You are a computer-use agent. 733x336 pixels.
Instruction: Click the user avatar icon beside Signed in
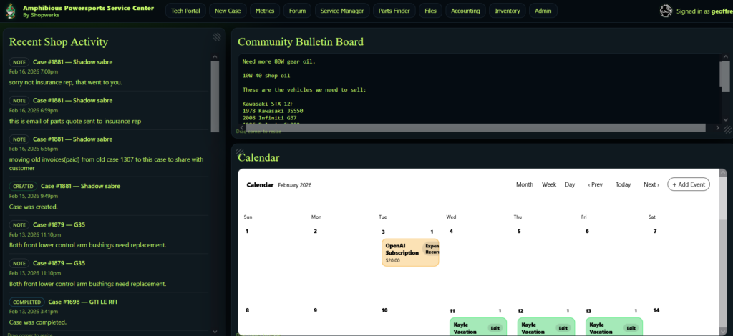(x=666, y=11)
